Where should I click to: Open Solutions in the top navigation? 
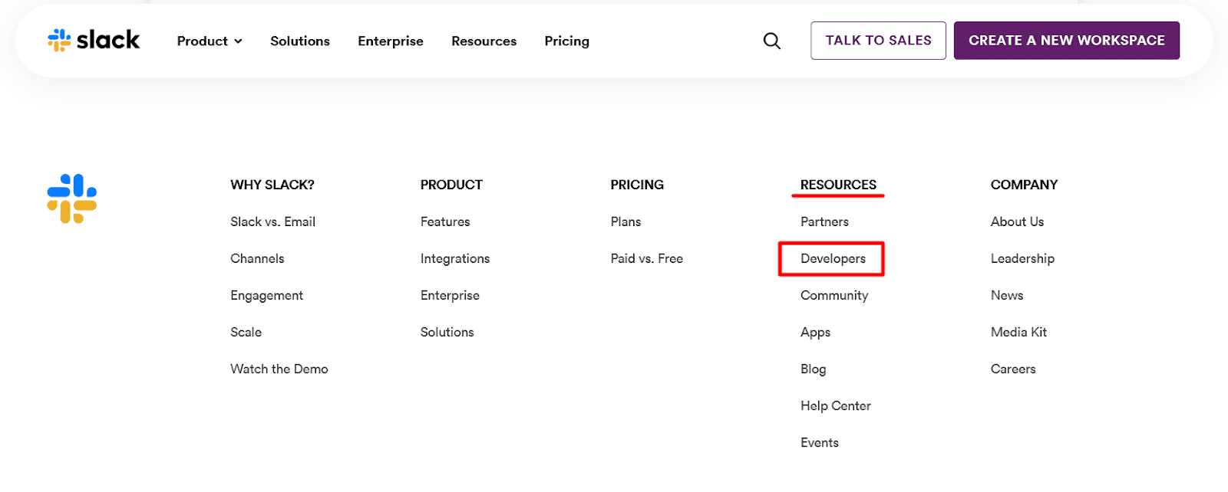[299, 41]
